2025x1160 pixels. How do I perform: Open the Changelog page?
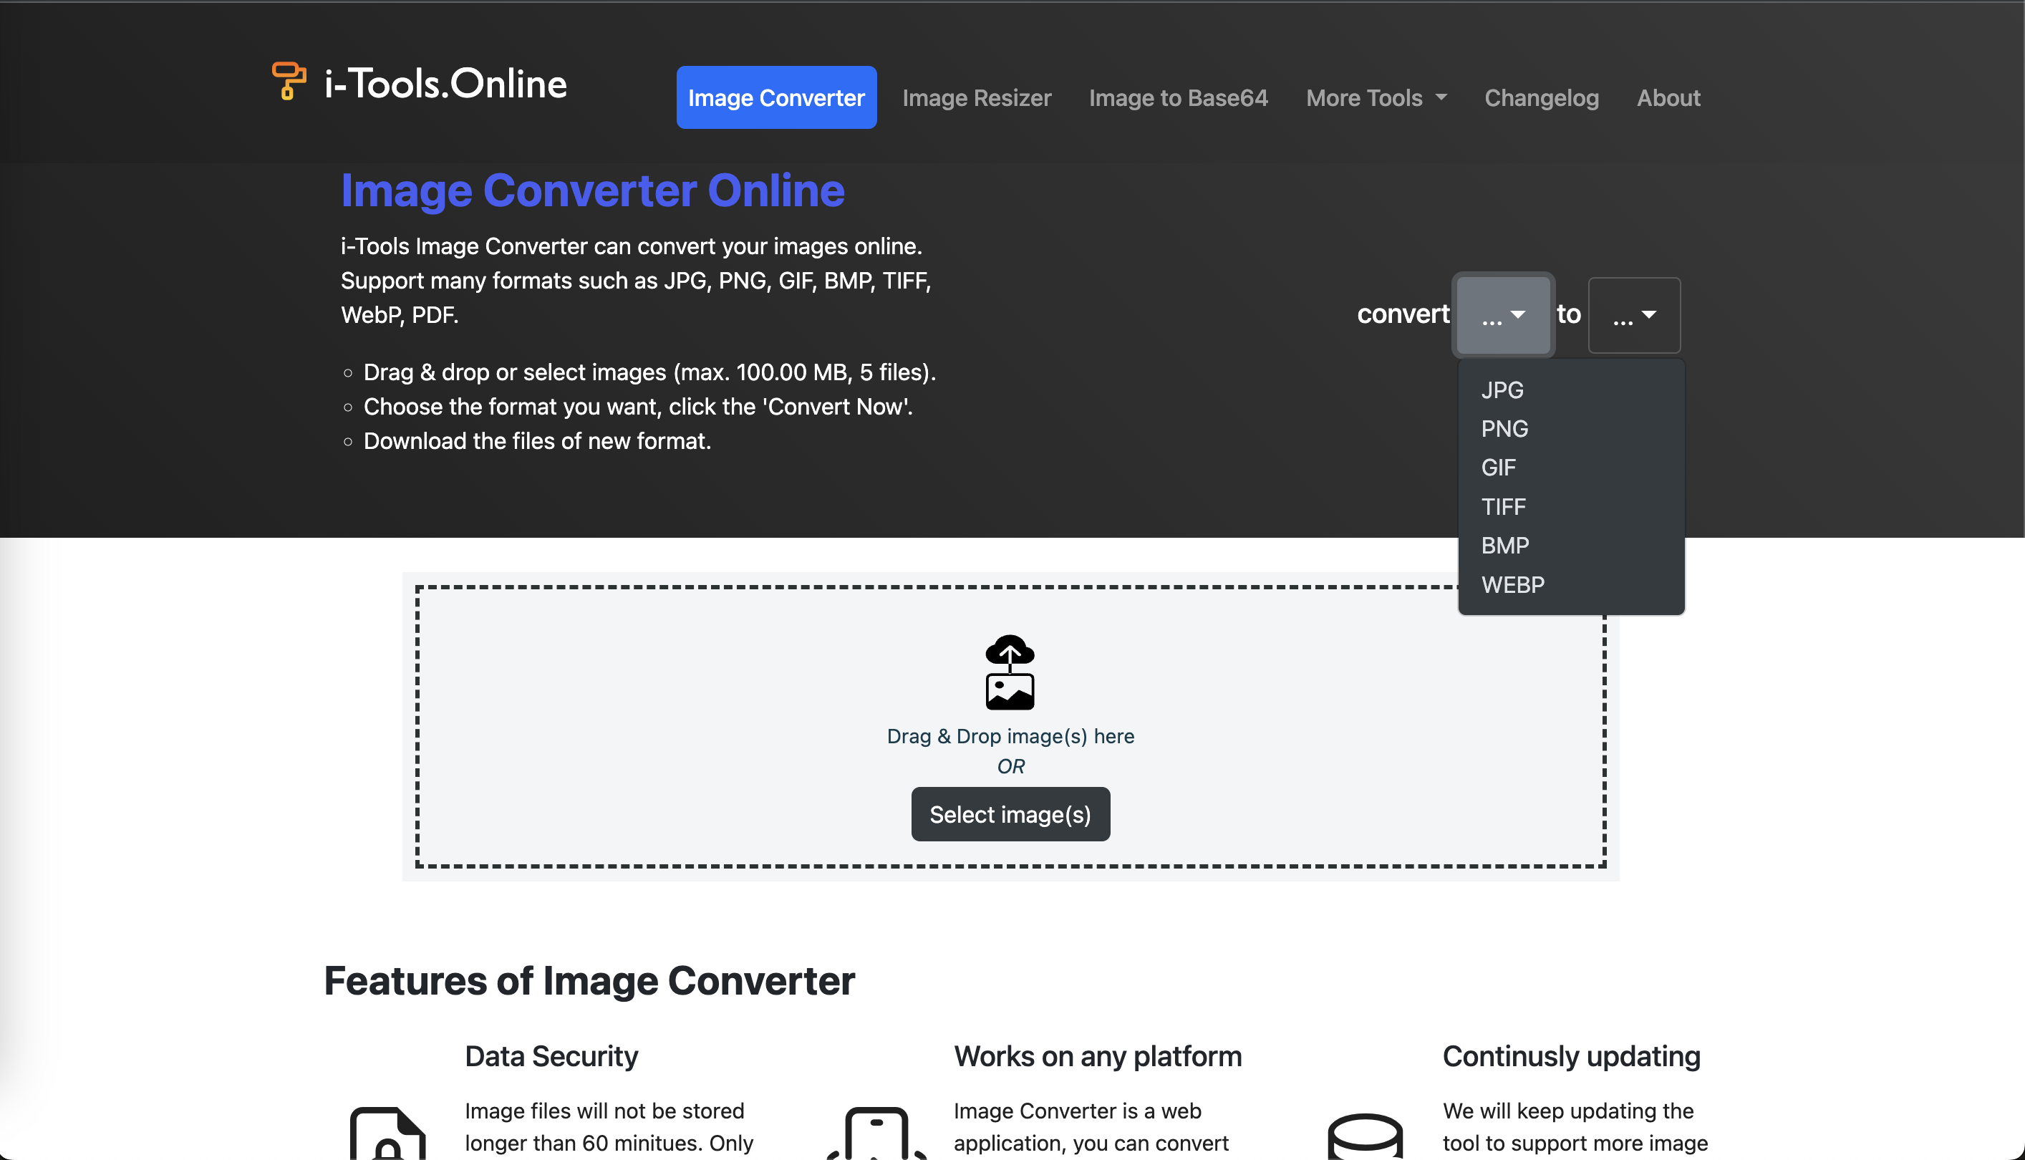point(1542,97)
